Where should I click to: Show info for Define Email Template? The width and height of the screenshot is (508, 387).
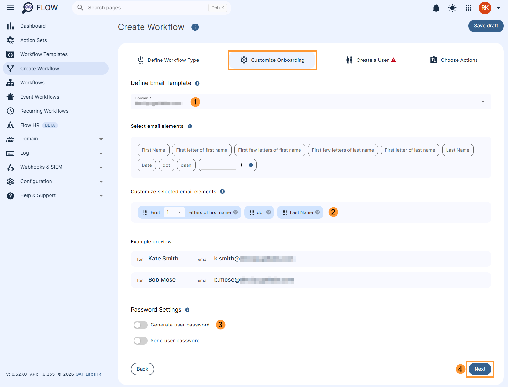(x=197, y=83)
